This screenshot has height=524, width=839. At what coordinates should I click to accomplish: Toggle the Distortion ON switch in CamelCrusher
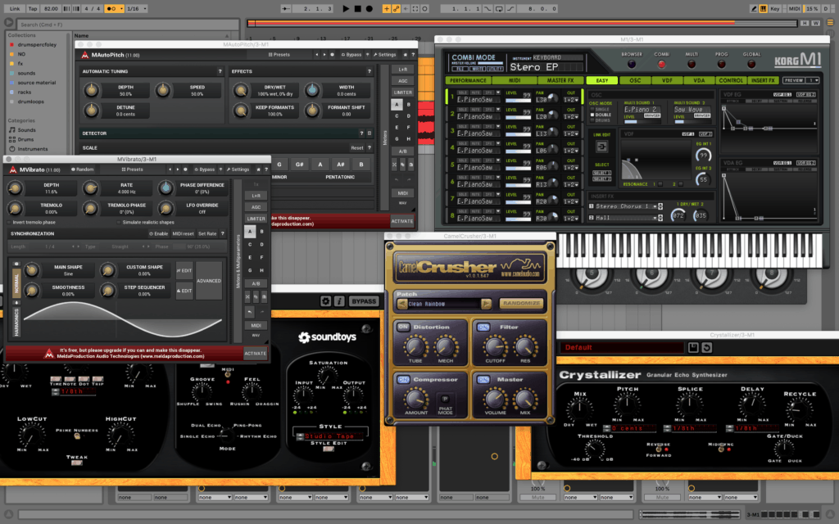pyautogui.click(x=403, y=327)
